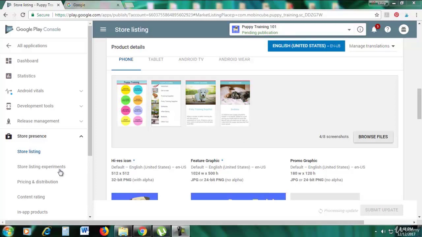Click the uTorrent taskbar icon
The image size is (422, 237).
tap(162, 231)
